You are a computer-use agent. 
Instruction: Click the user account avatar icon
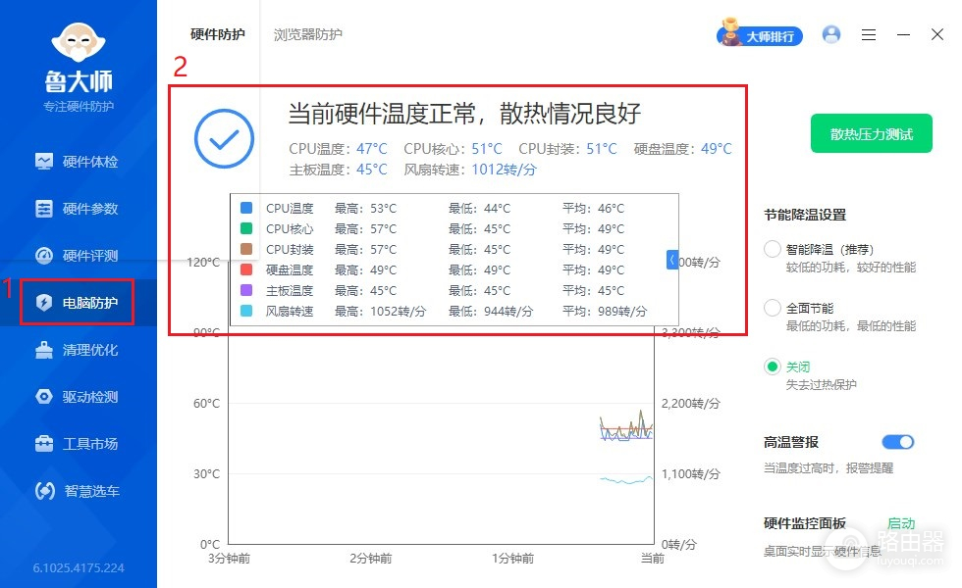[x=831, y=35]
